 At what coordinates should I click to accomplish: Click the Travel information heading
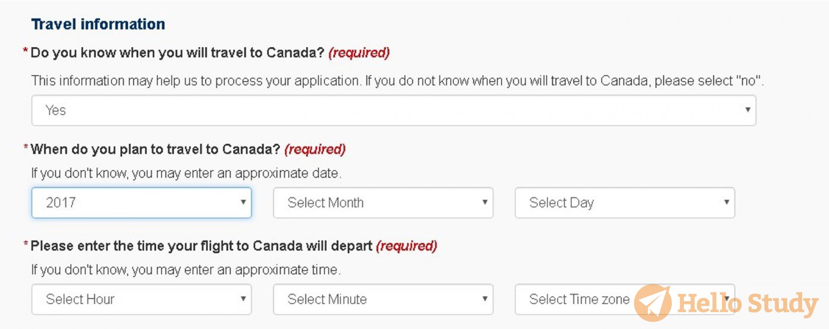98,24
